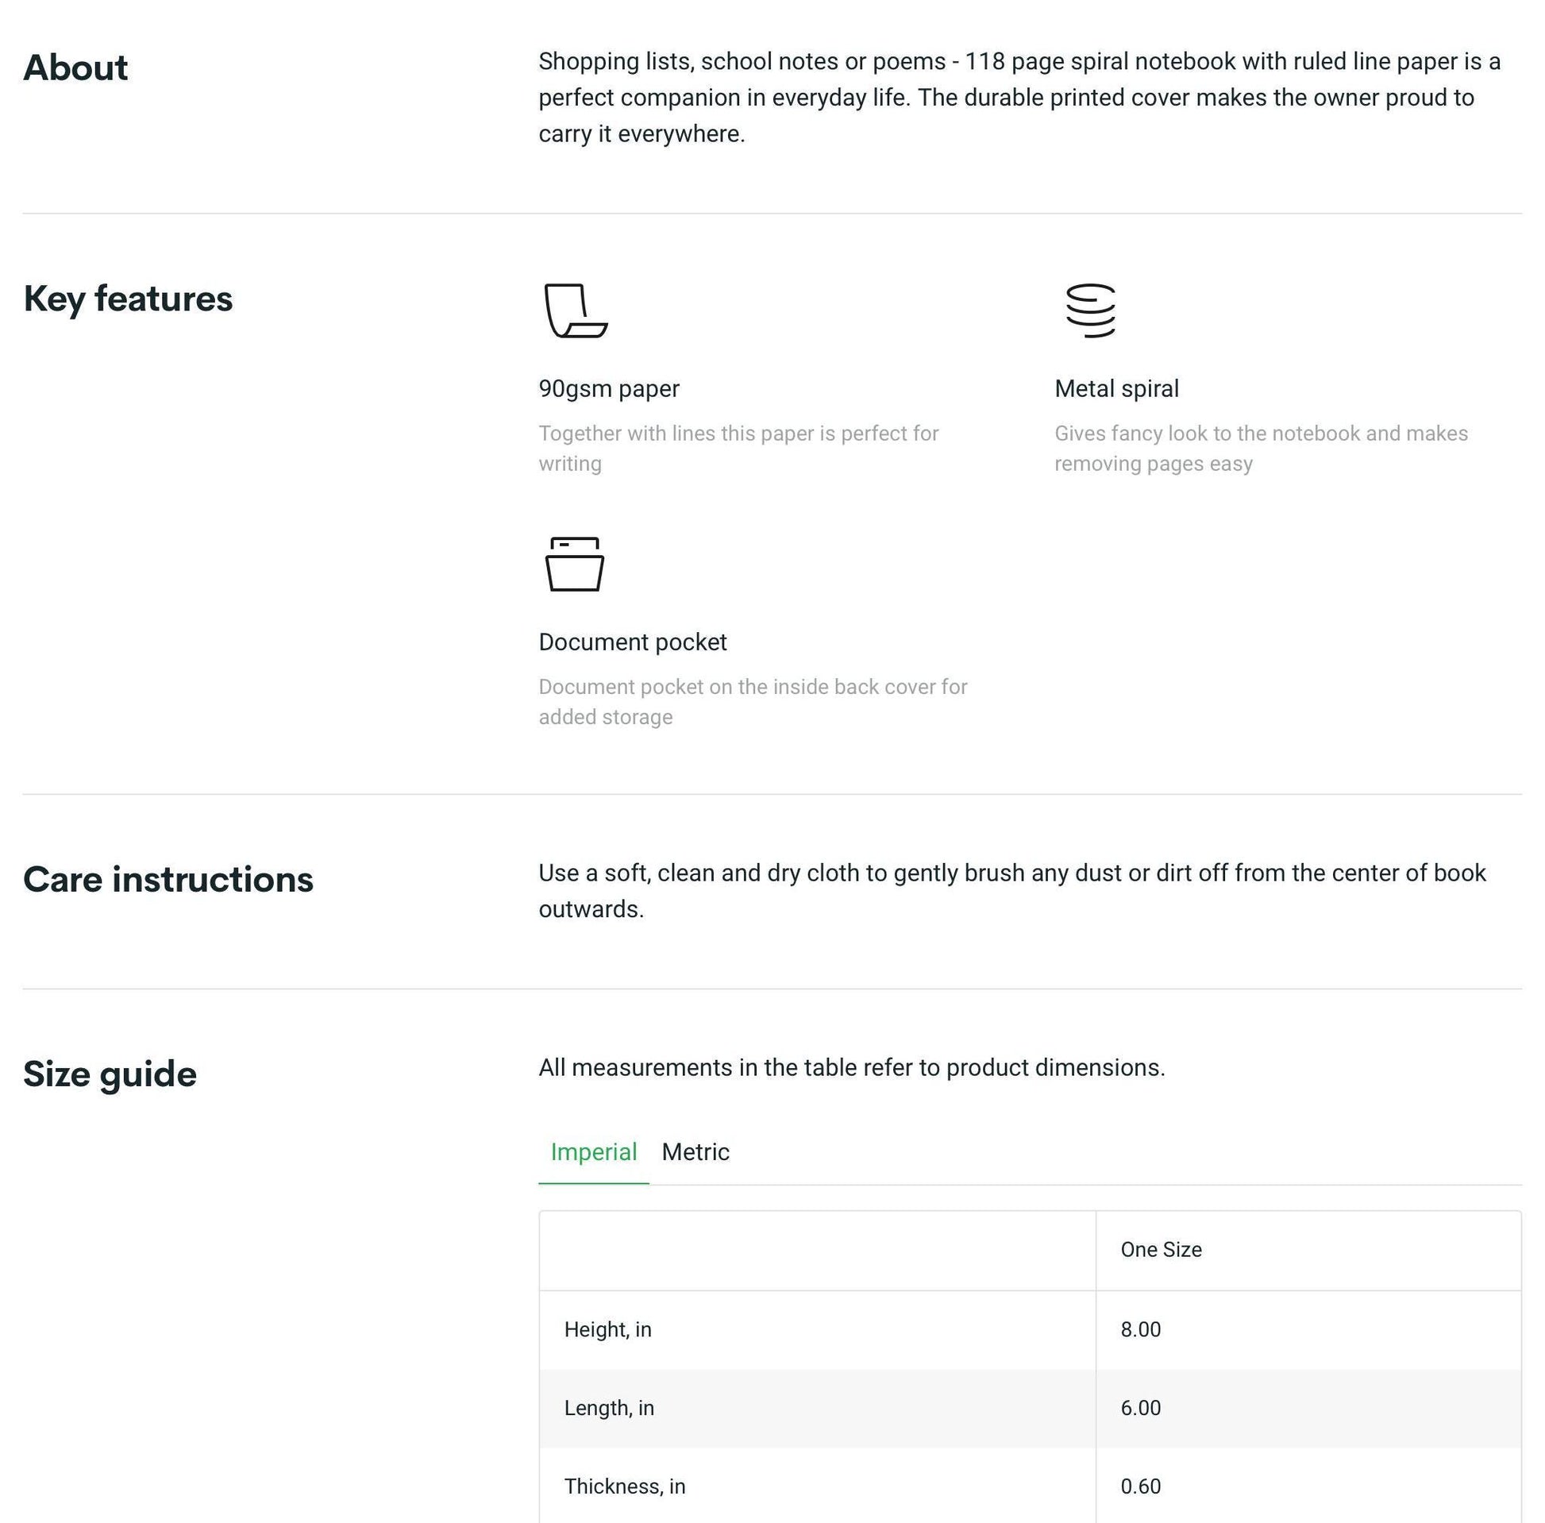Click the 90gsm paper sheet icon
1545x1523 pixels.
576,310
